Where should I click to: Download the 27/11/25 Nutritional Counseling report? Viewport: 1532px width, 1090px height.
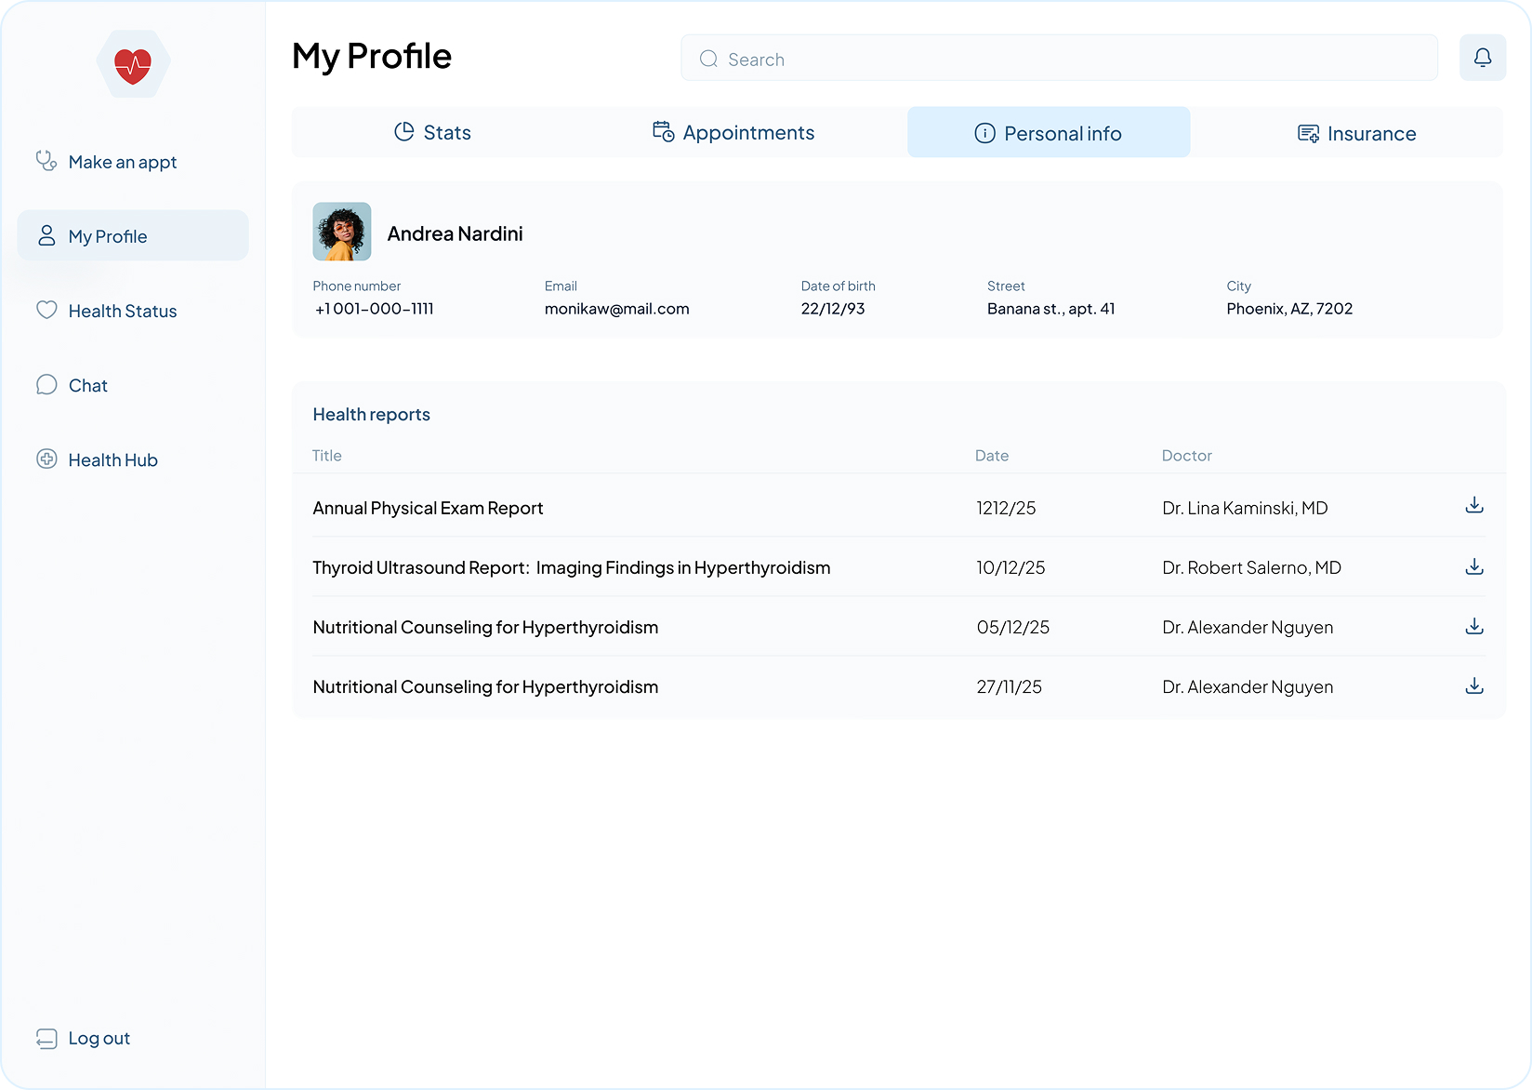click(1474, 685)
